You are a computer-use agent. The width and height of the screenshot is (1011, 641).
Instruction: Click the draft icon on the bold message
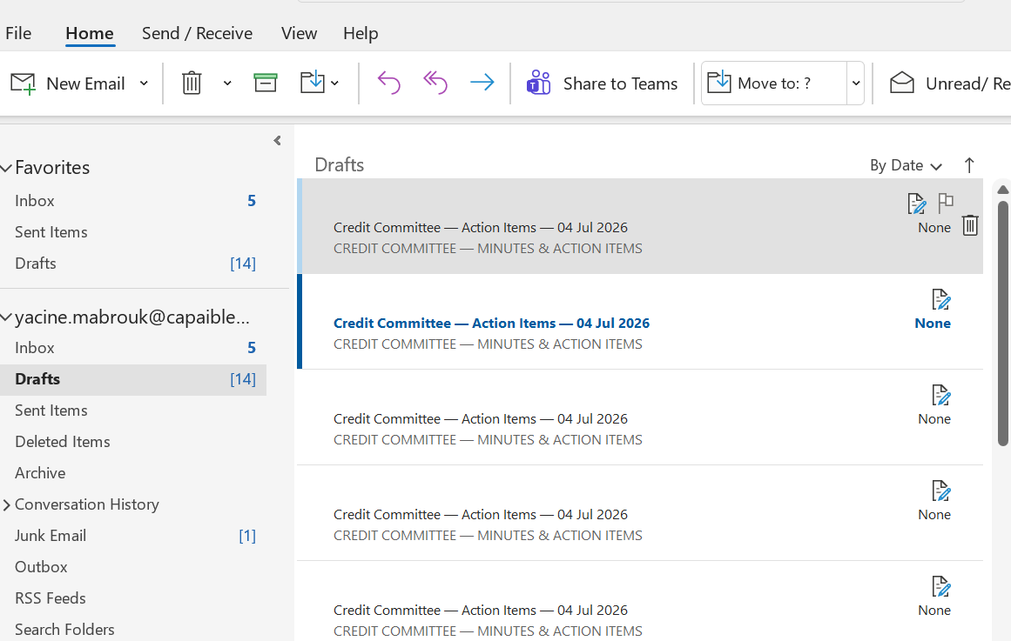(940, 299)
